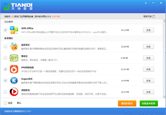Click the PPS description text line
The image size is (166, 115).
59,71
